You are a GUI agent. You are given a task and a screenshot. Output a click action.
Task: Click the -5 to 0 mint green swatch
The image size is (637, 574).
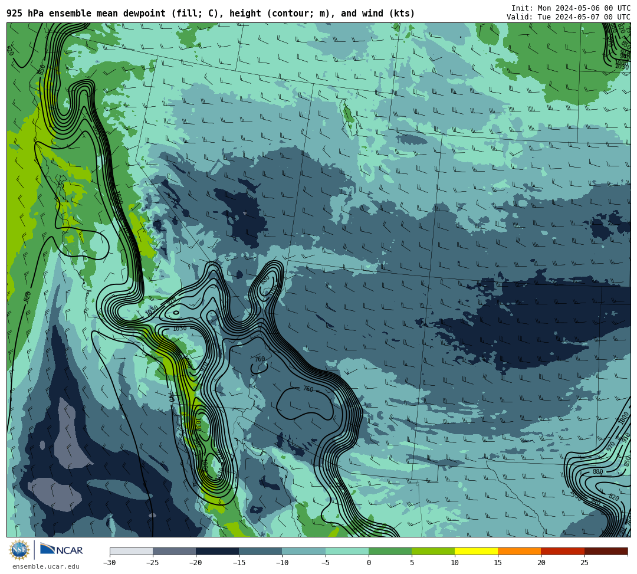pyautogui.click(x=347, y=551)
